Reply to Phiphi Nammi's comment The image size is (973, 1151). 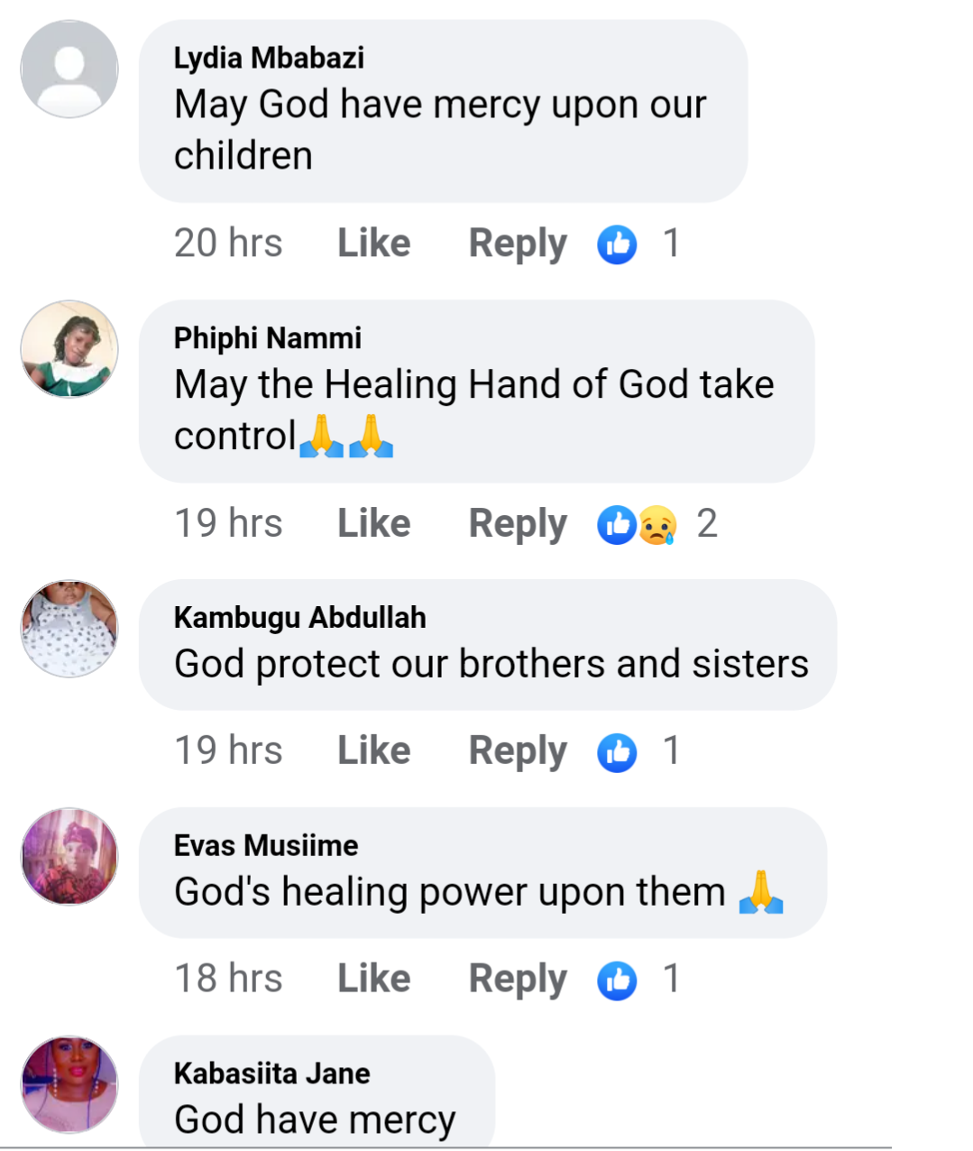[x=518, y=524]
